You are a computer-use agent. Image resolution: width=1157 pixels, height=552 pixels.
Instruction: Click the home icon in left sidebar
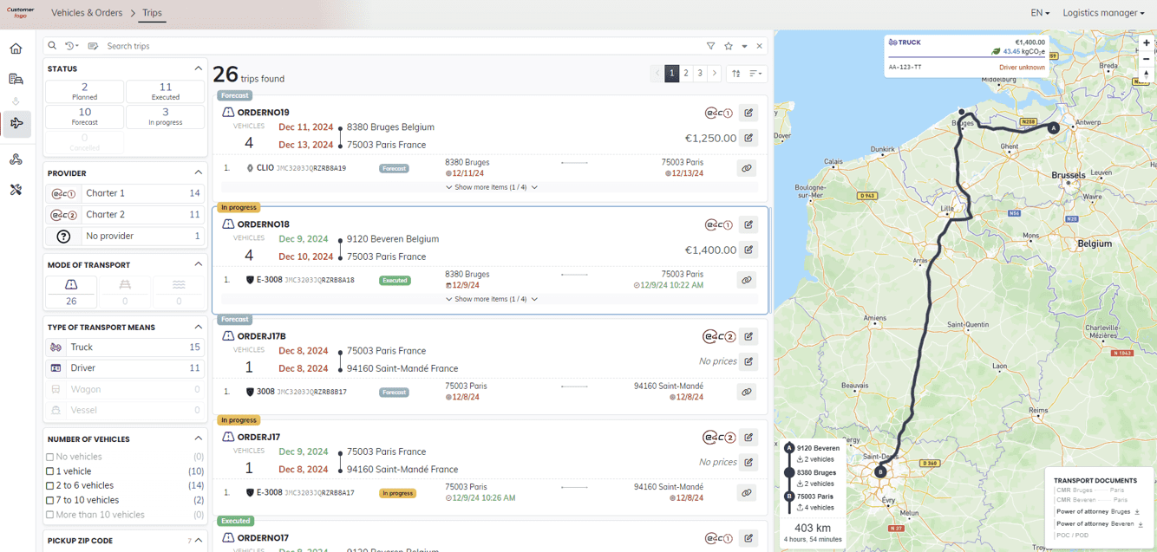16,49
